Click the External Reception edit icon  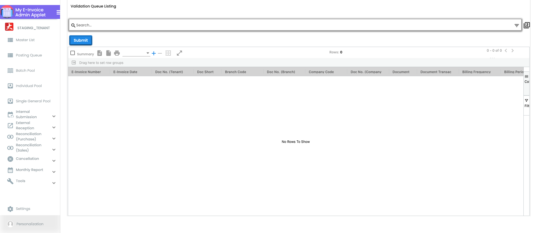click(x=10, y=126)
